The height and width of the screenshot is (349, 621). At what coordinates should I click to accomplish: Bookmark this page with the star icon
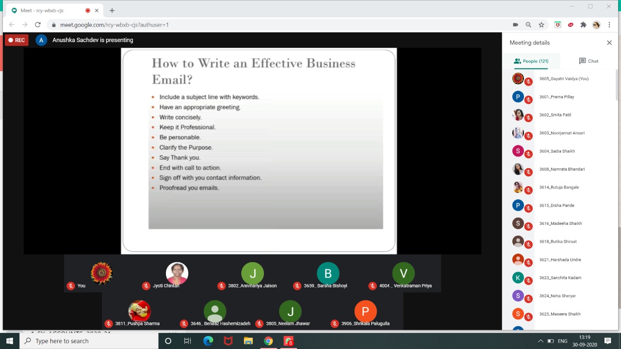point(541,25)
